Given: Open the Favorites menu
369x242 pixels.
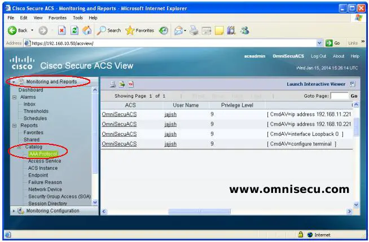Looking at the screenshot, I should [x=58, y=18].
